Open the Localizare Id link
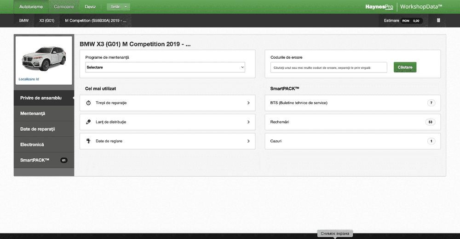Image resolution: width=460 pixels, height=239 pixels. pos(29,79)
